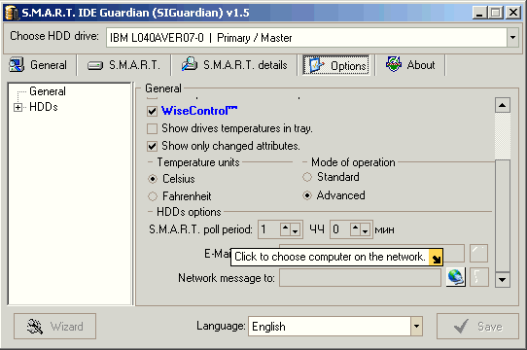Select Celsius temperature unit
The height and width of the screenshot is (350, 527).
pyautogui.click(x=153, y=179)
